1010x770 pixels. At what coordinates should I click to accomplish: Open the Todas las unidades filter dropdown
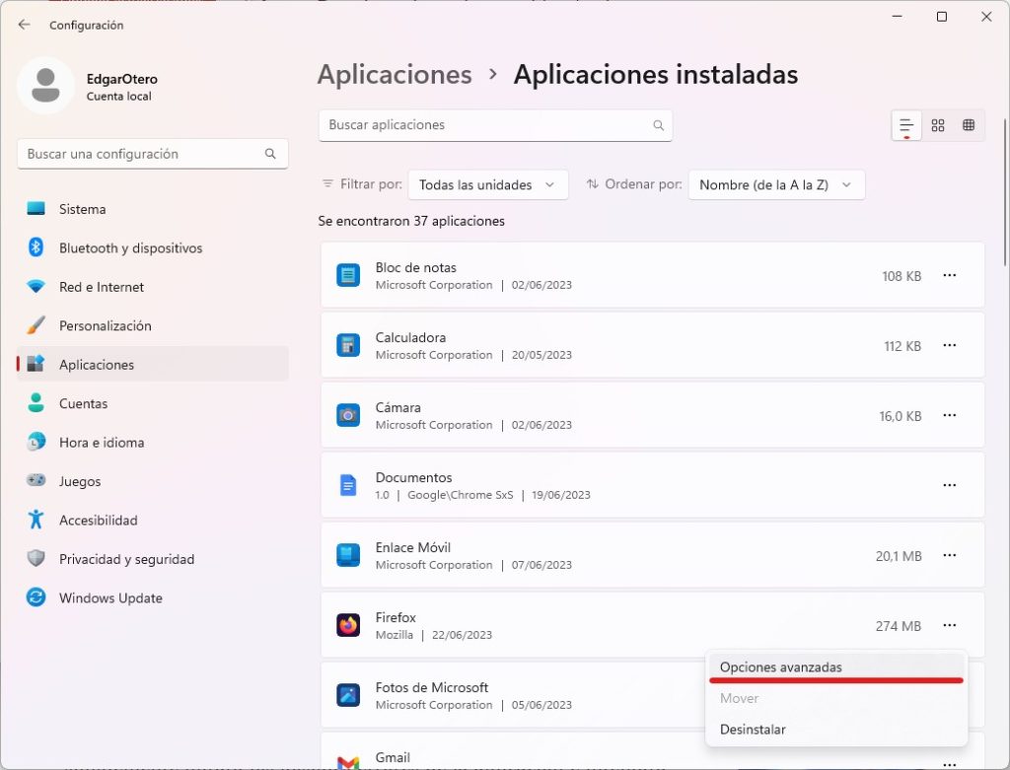(x=488, y=184)
